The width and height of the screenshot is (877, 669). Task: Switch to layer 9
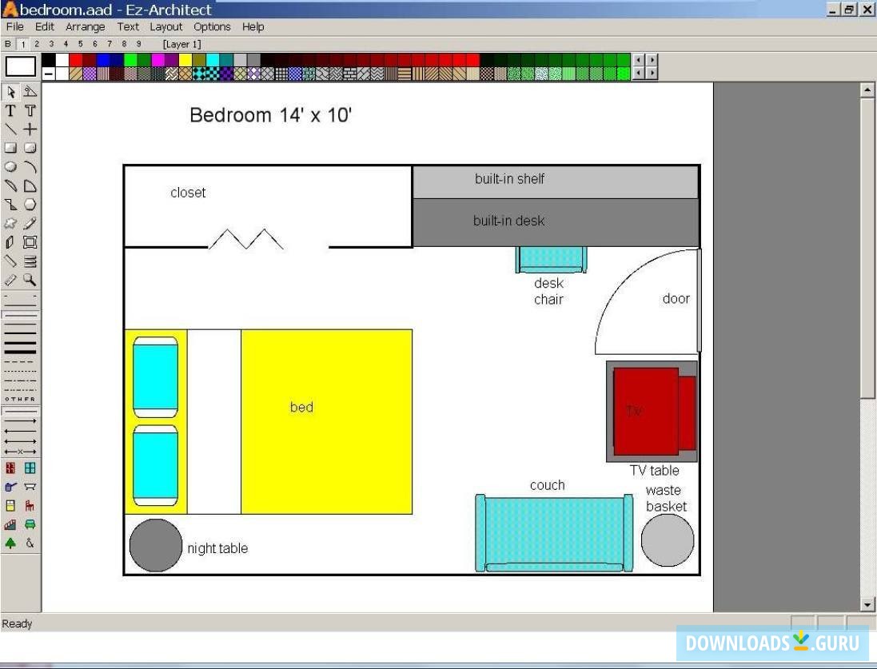139,44
